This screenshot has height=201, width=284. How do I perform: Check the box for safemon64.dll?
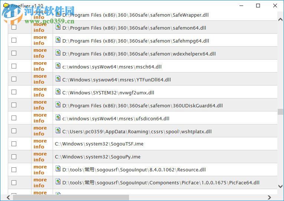click(x=14, y=27)
